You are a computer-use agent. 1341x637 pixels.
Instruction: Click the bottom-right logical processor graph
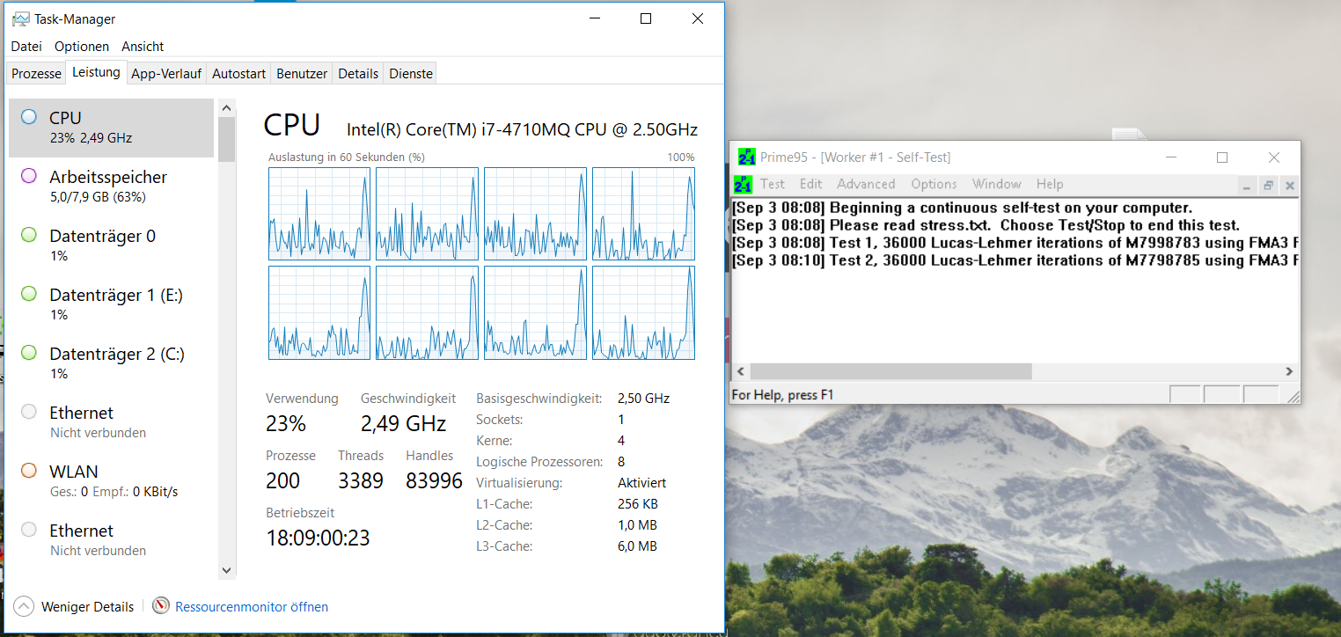(x=643, y=312)
